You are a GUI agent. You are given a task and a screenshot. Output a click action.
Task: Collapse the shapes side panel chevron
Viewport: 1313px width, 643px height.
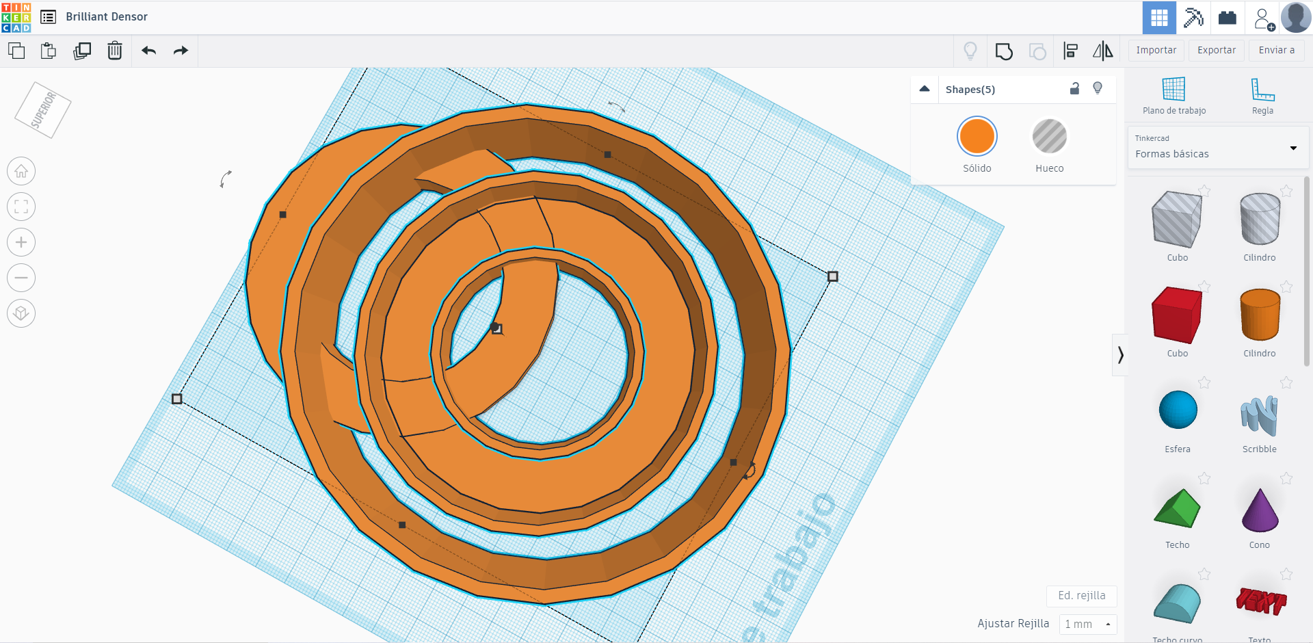pyautogui.click(x=1120, y=355)
